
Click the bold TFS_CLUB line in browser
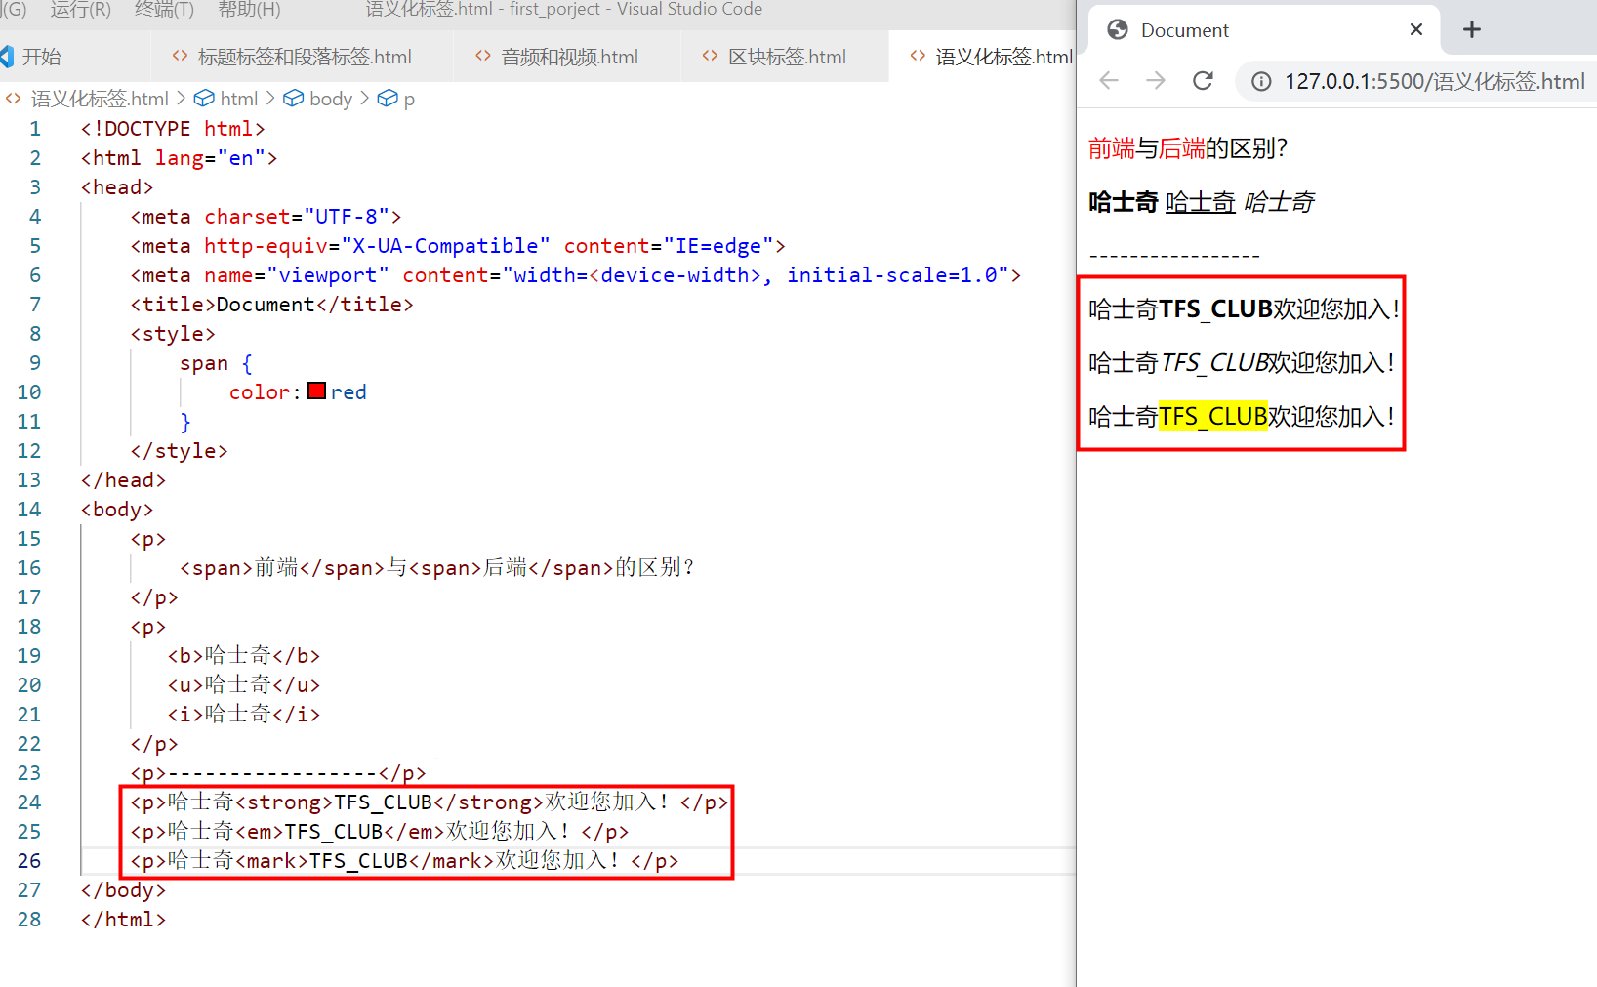point(1244,308)
